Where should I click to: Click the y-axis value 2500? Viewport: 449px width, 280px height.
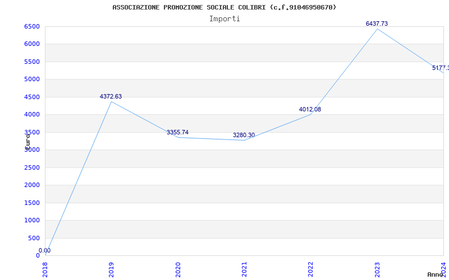32,167
